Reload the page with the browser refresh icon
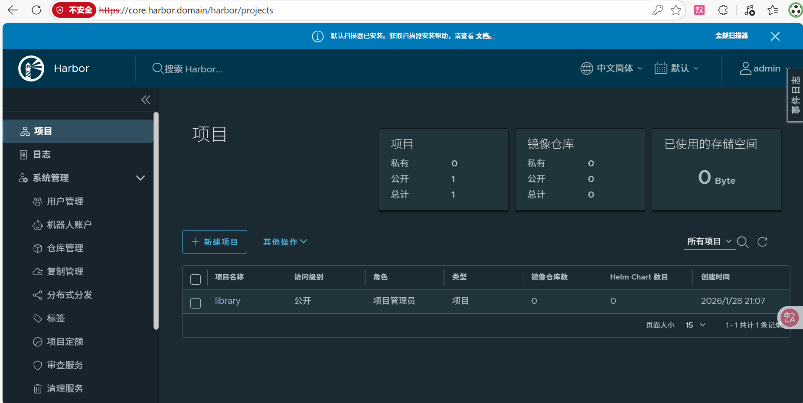 [36, 10]
